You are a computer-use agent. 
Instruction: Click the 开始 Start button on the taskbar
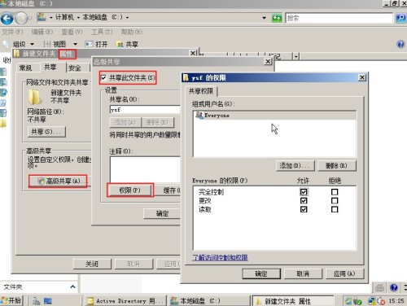tap(11, 300)
